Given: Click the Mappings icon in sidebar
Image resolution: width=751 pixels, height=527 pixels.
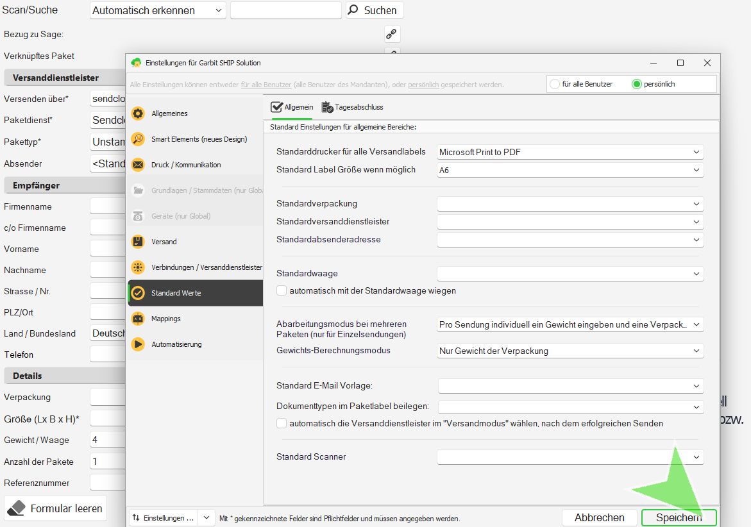Looking at the screenshot, I should (138, 318).
